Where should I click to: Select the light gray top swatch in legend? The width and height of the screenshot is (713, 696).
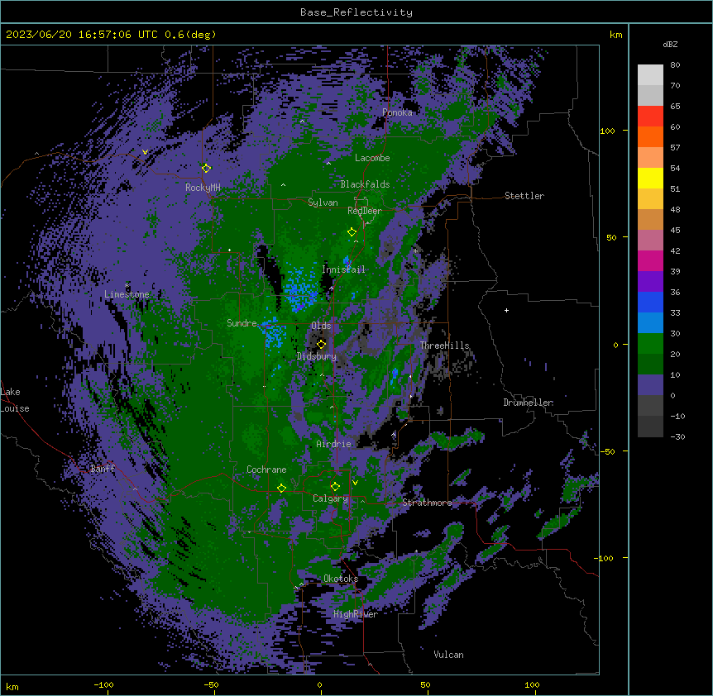pos(650,75)
